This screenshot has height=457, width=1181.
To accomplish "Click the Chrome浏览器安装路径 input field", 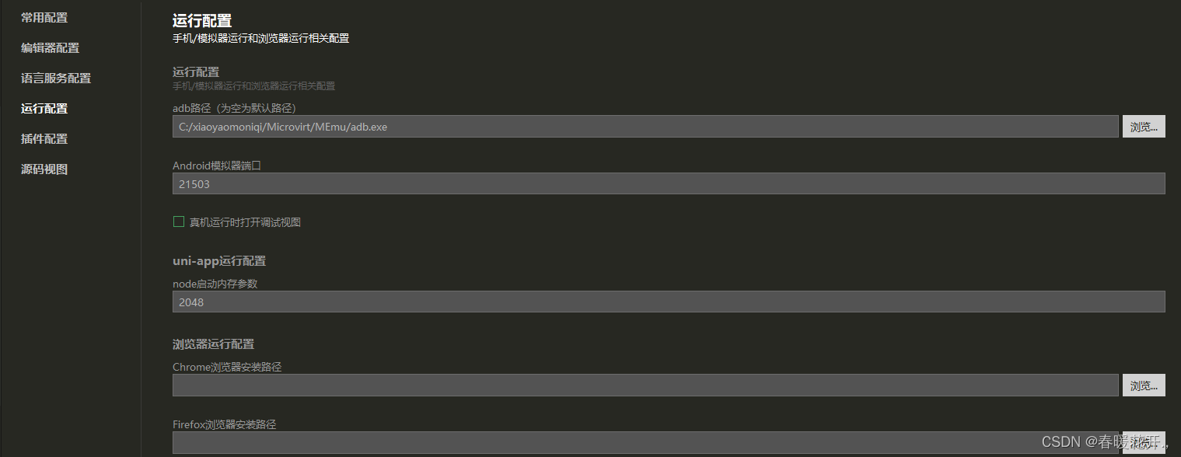I will tap(645, 385).
